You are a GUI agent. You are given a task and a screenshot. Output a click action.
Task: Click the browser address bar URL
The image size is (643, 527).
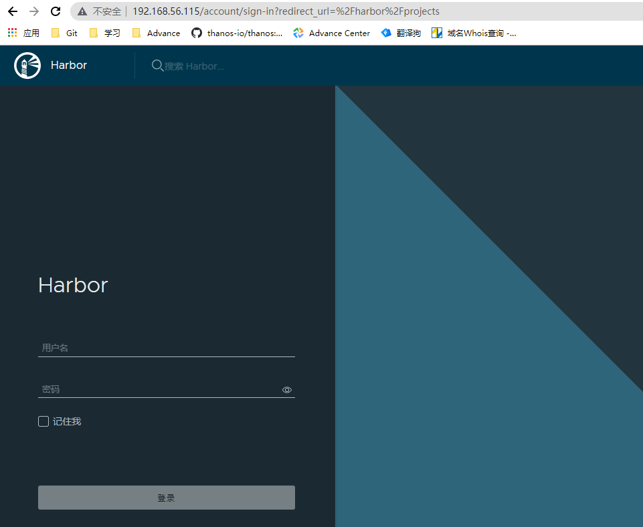point(286,11)
